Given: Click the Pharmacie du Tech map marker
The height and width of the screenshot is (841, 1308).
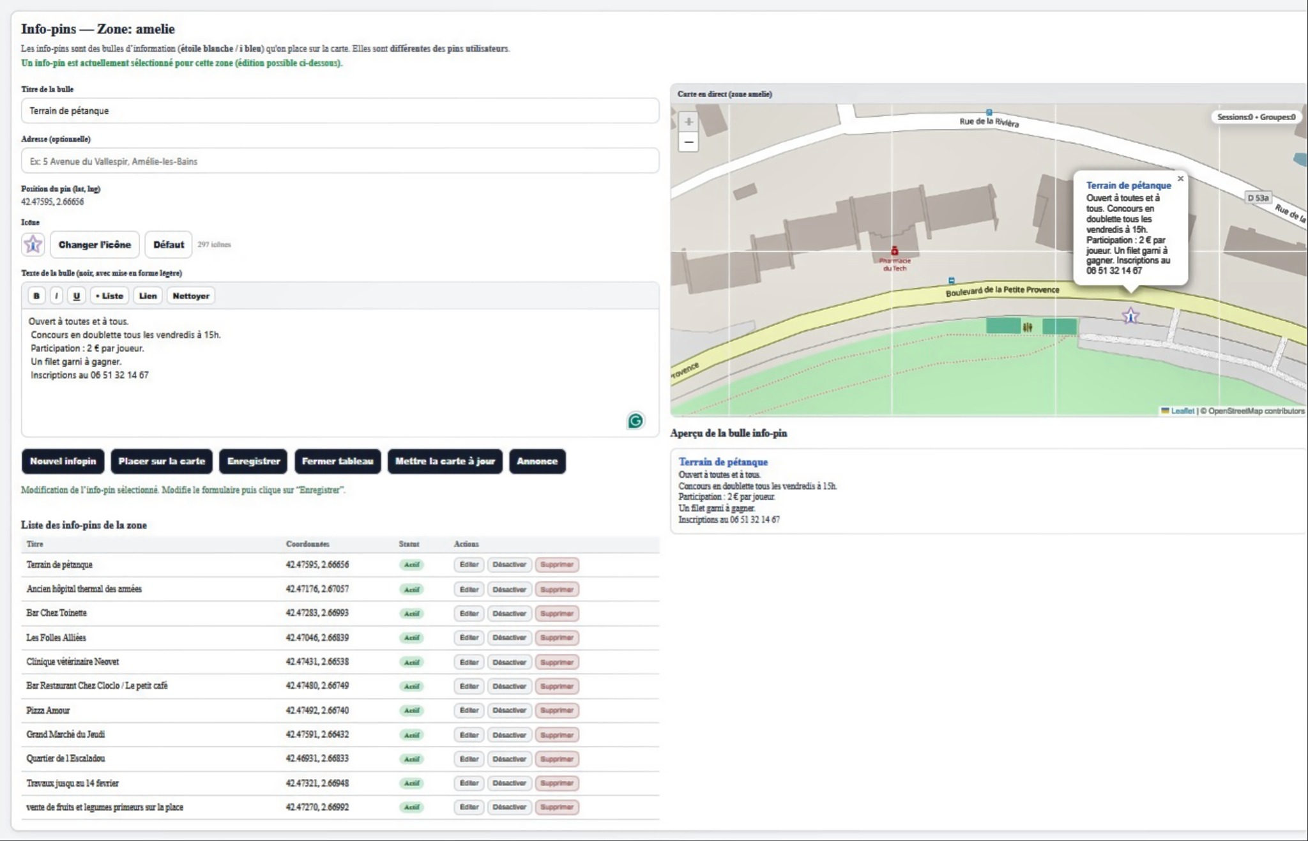Looking at the screenshot, I should pyautogui.click(x=894, y=252).
